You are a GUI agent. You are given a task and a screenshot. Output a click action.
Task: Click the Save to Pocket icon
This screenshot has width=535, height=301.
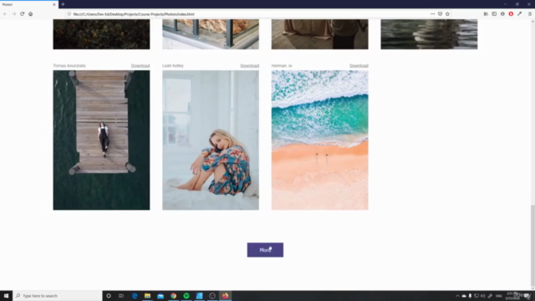441,14
